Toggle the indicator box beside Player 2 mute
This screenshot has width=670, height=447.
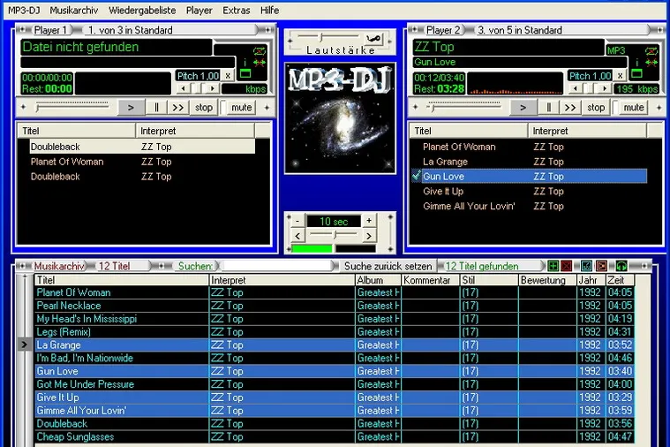[615, 108]
